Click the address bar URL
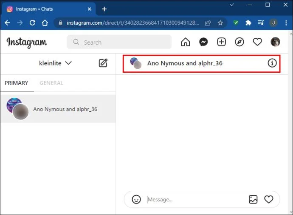The height and width of the screenshot is (215, 293). pyautogui.click(x=133, y=23)
